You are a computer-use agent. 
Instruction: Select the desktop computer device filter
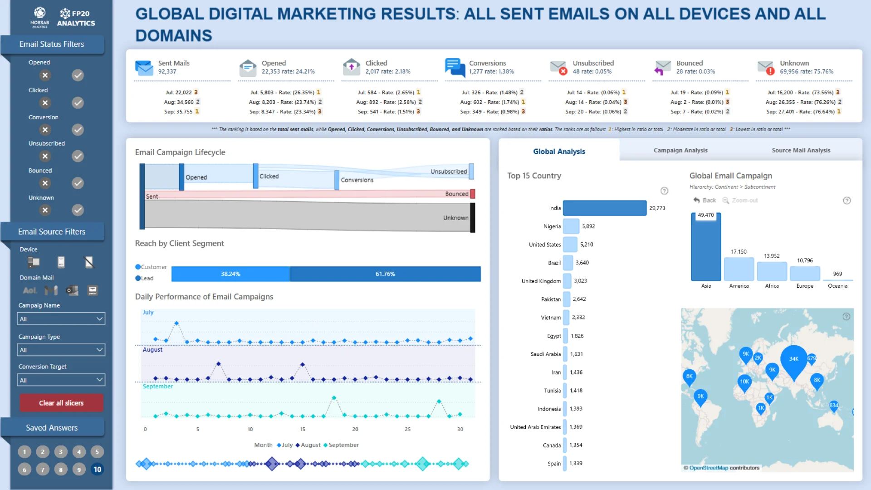click(34, 262)
